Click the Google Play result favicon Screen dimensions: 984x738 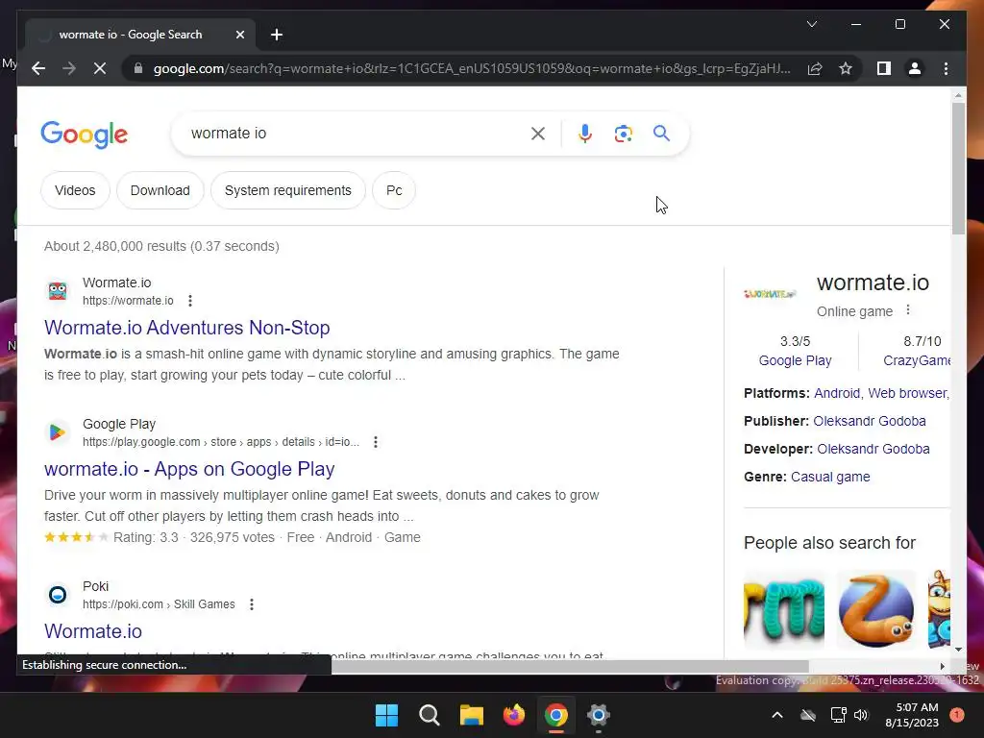click(58, 432)
